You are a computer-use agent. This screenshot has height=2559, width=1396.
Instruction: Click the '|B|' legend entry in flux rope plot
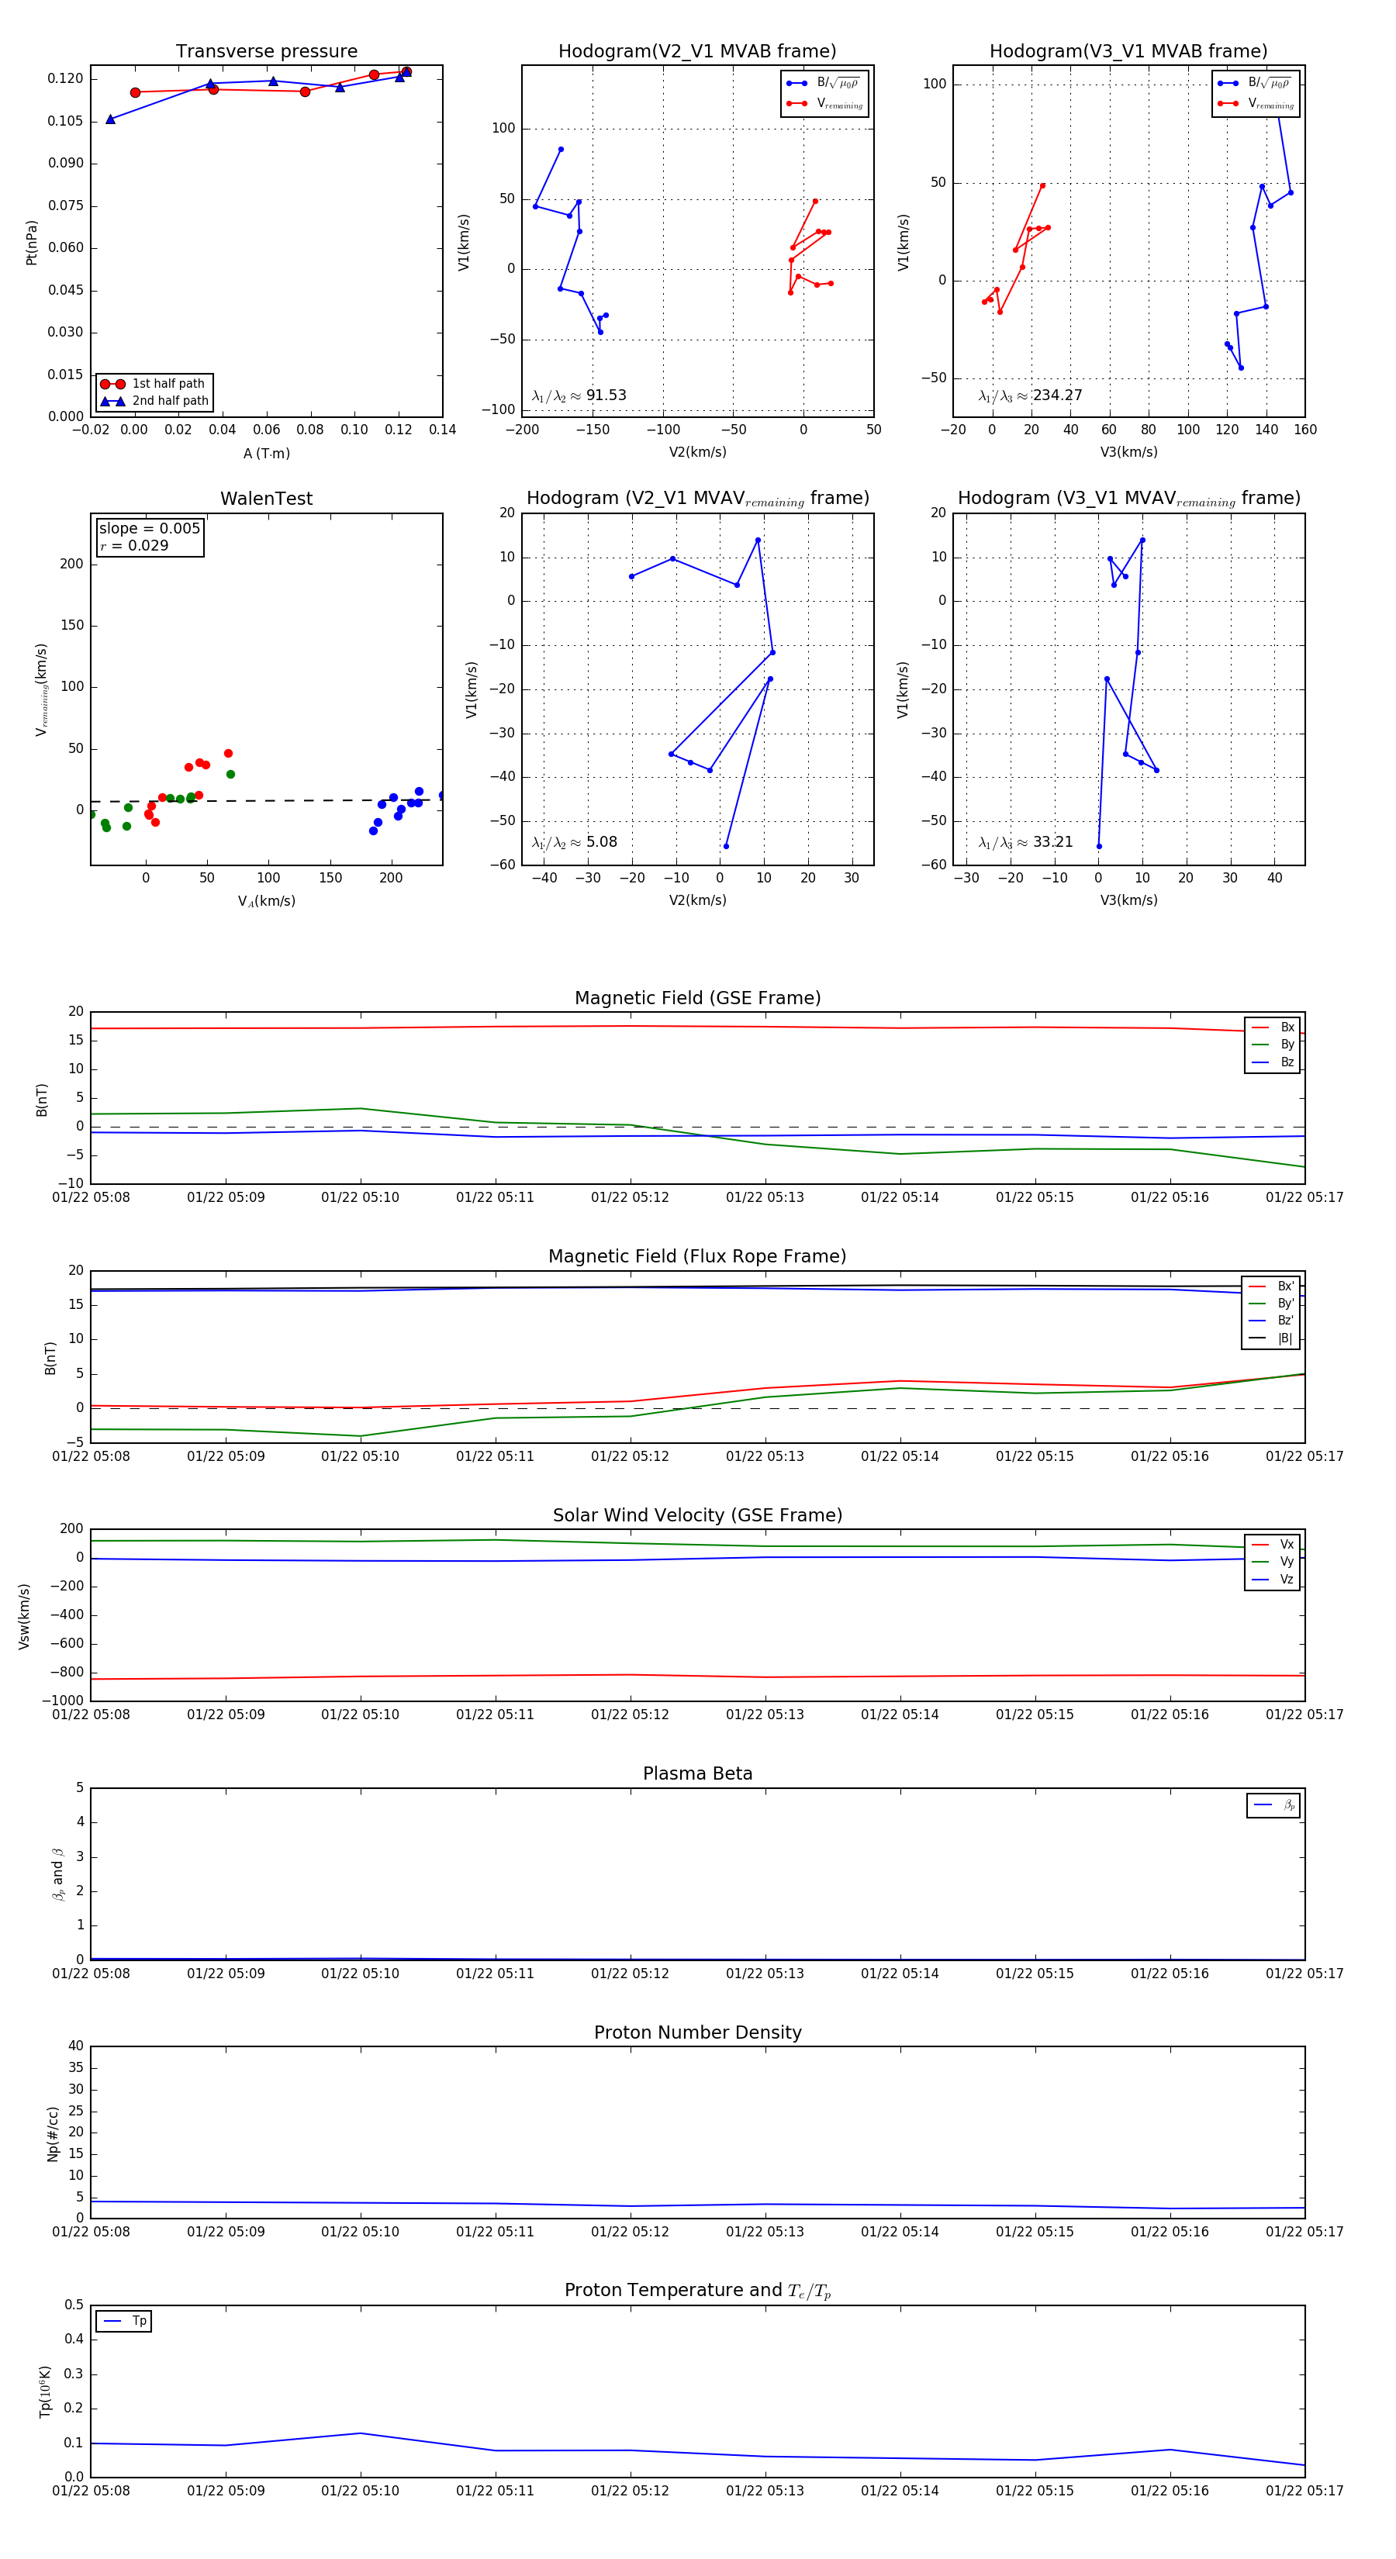(1271, 1338)
